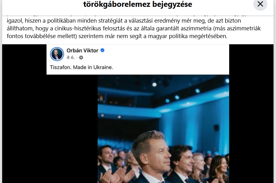This screenshot has width=276, height=183.
Task: Click the post text line starting 'igazol, hiszen'
Action: [x=124, y=21]
